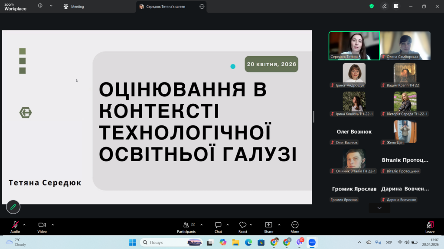Click the Share screen icon
The height and width of the screenshot is (249, 444).
[x=268, y=227]
